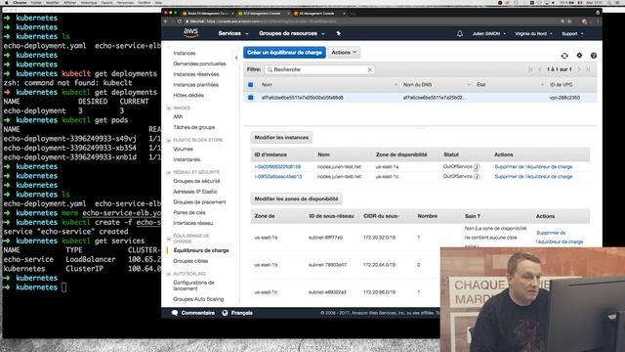Screen dimensions: 625x352
Task: Open the table settings gear
Action: point(579,56)
